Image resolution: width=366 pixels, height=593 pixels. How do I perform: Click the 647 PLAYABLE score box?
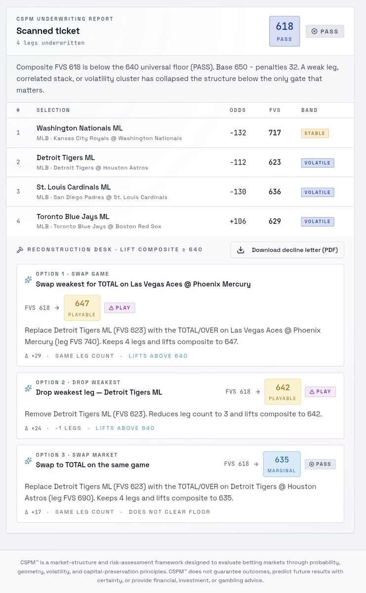(x=82, y=308)
